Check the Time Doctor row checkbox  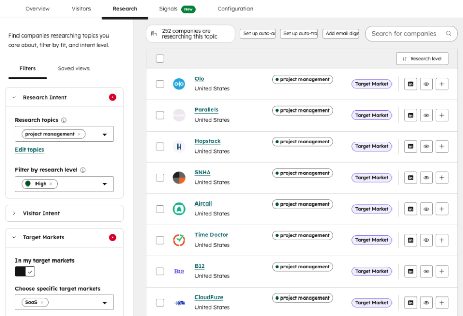pyautogui.click(x=160, y=240)
